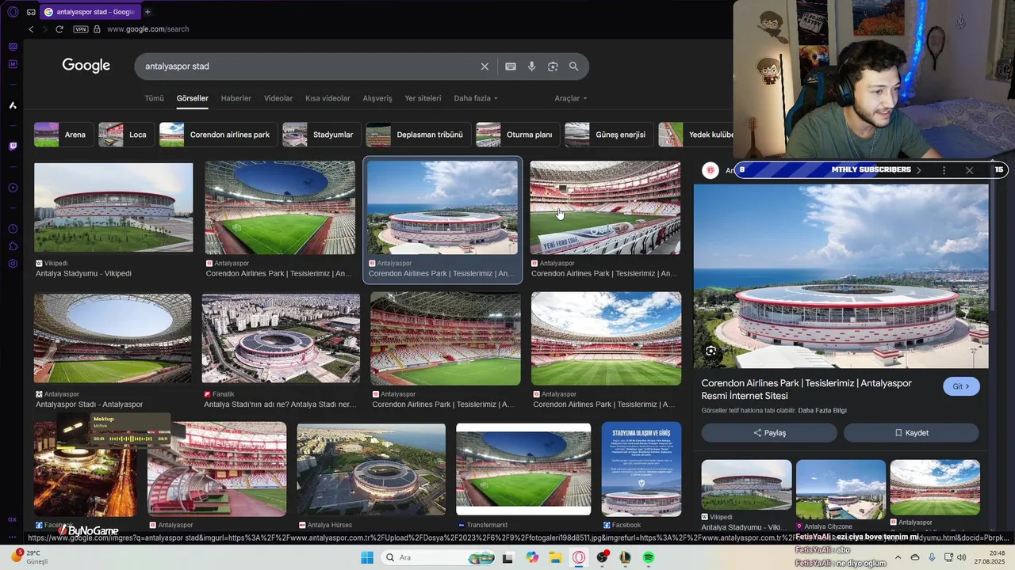
Task: Filter images by the Arena chip
Action: 63,135
